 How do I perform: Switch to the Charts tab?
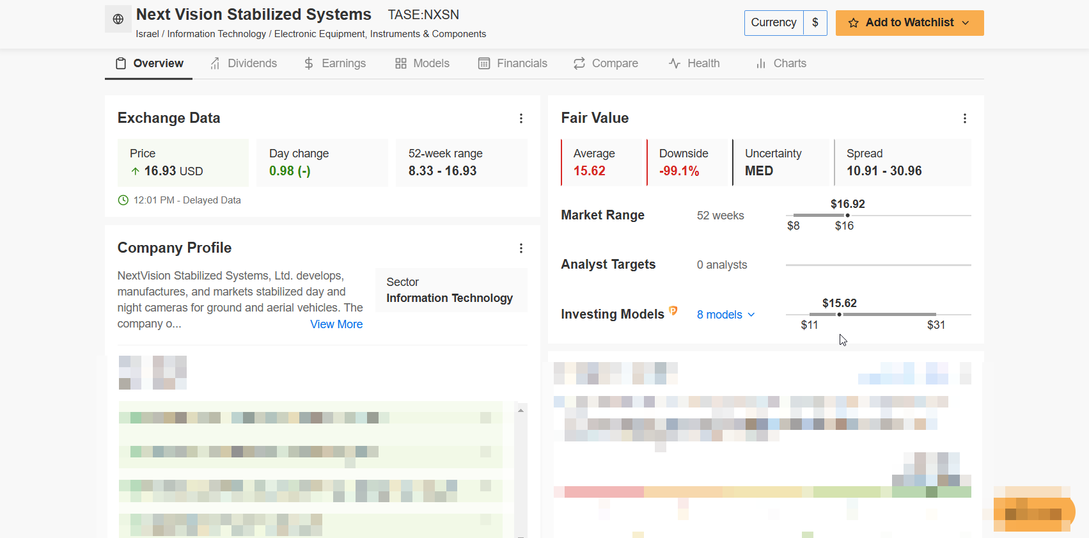(781, 63)
